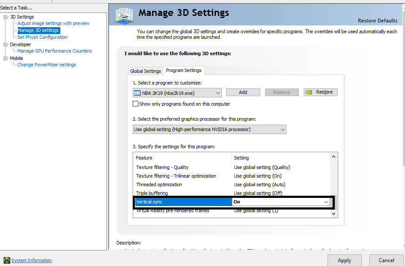Click the settings list scroll up arrow
This screenshot has width=405, height=266.
(333, 157)
